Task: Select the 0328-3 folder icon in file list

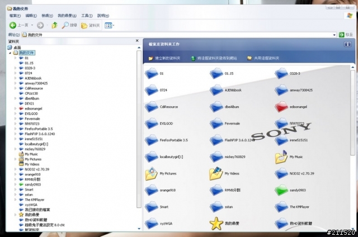Action: point(281,73)
